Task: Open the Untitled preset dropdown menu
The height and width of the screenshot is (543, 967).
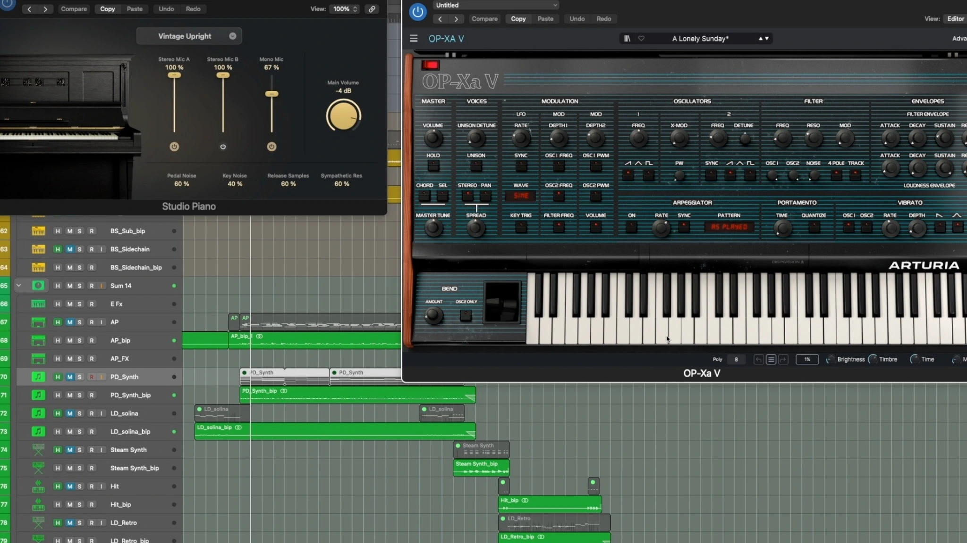Action: point(496,5)
